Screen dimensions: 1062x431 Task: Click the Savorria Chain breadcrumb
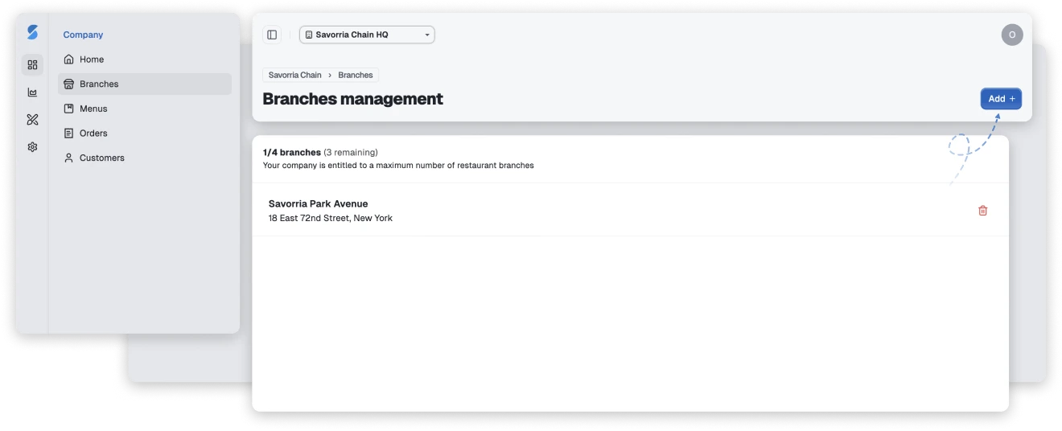coord(294,75)
